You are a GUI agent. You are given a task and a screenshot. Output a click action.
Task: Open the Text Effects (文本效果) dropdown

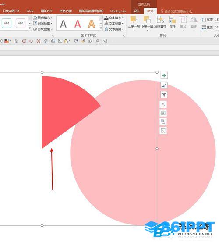[x=114, y=29]
